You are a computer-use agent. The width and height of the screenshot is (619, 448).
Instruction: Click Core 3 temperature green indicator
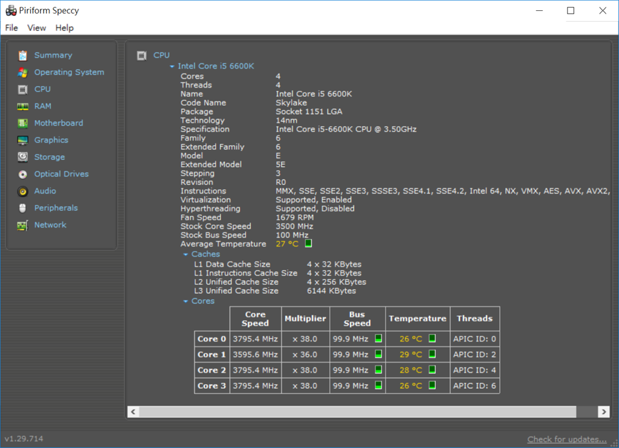432,386
